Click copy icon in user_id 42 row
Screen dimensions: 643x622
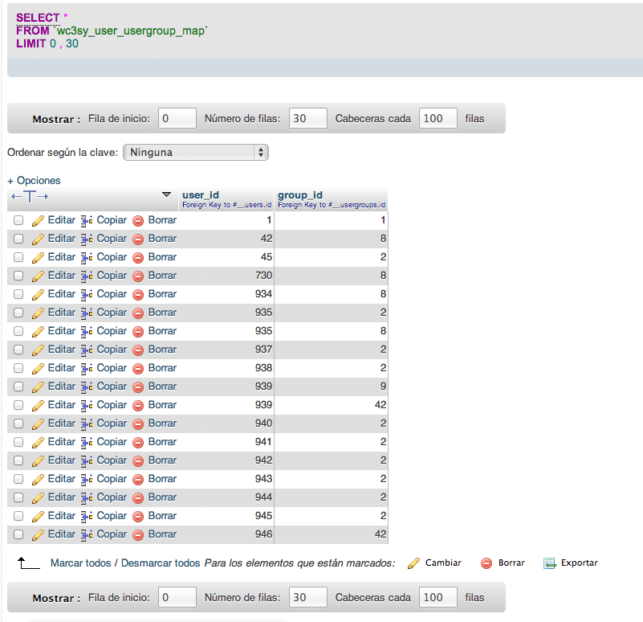pyautogui.click(x=87, y=239)
